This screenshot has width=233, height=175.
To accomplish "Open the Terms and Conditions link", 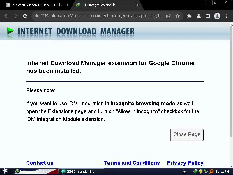I will point(132,163).
